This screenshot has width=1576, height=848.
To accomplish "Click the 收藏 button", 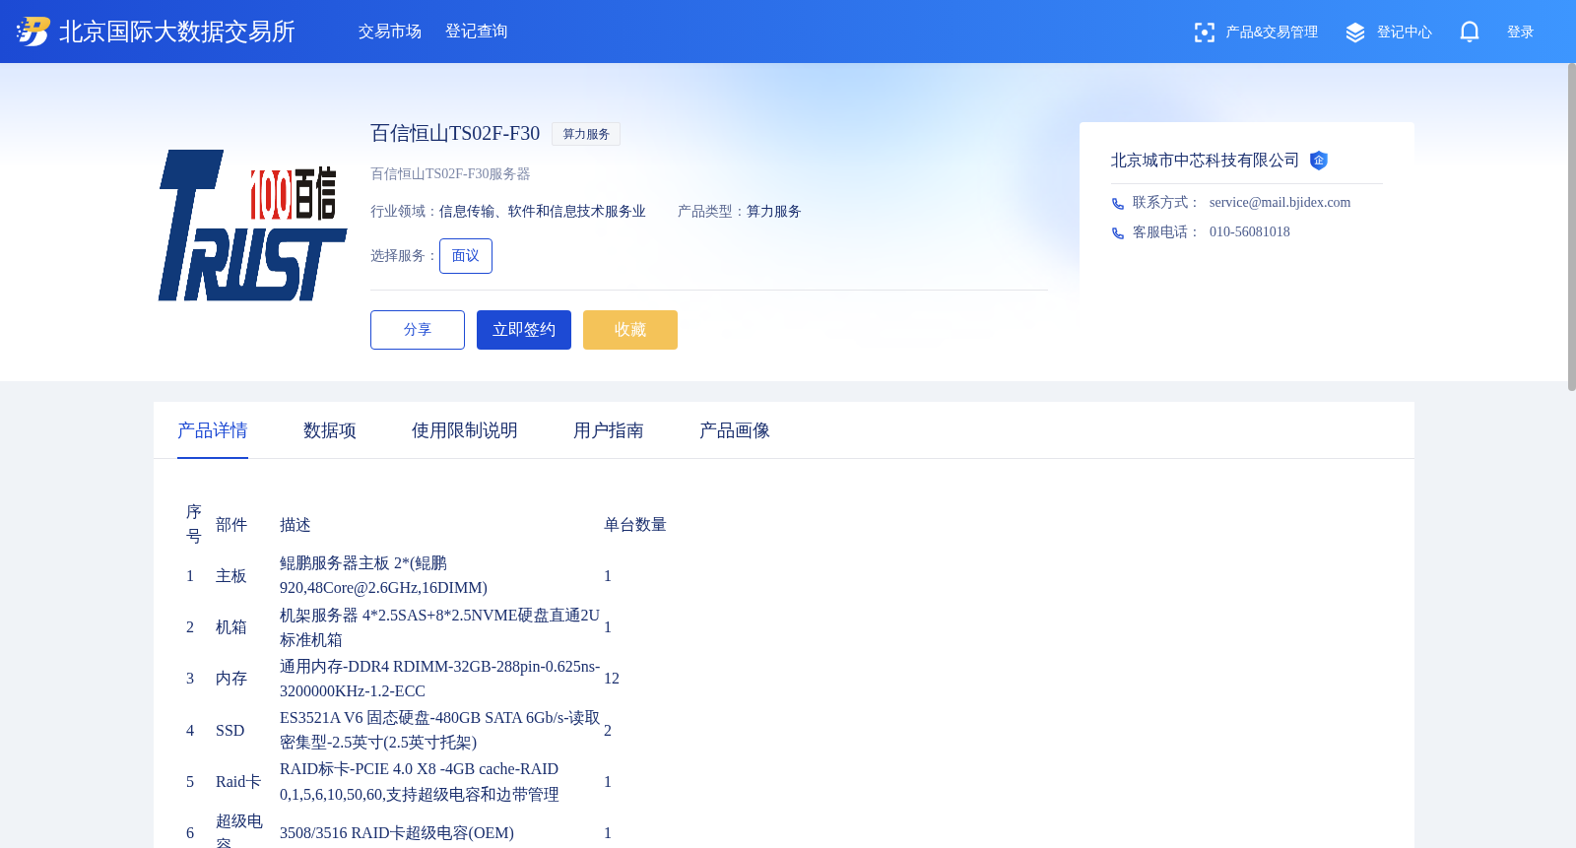I will click(x=630, y=330).
